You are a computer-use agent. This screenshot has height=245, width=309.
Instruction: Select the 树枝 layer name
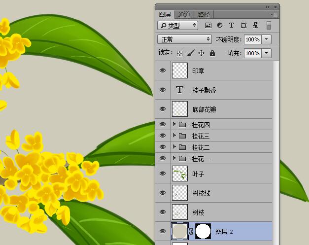tap(198, 212)
